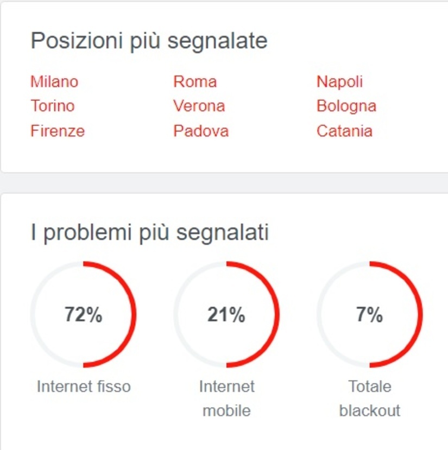Select the Bologna location link
The image size is (448, 450).
click(x=346, y=106)
